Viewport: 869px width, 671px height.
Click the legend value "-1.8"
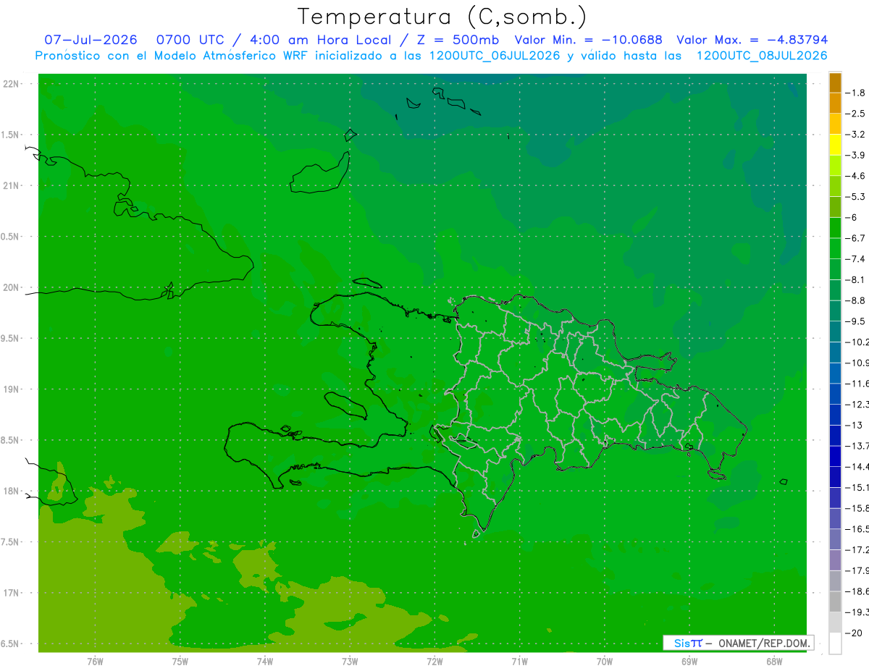click(x=855, y=93)
